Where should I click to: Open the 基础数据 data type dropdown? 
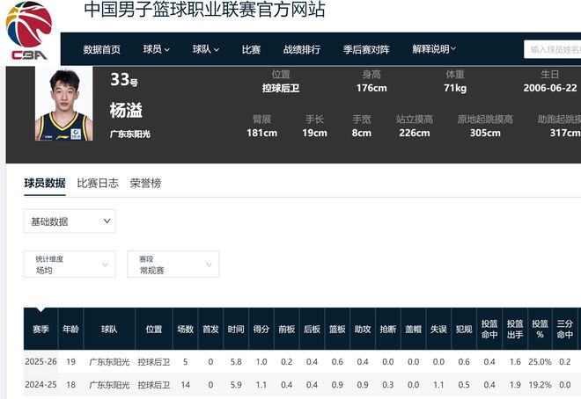click(70, 221)
